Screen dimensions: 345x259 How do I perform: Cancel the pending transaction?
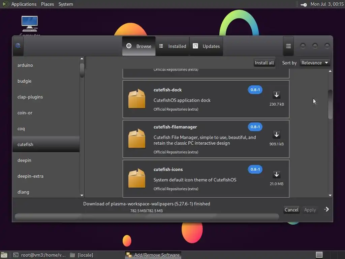[291, 210]
